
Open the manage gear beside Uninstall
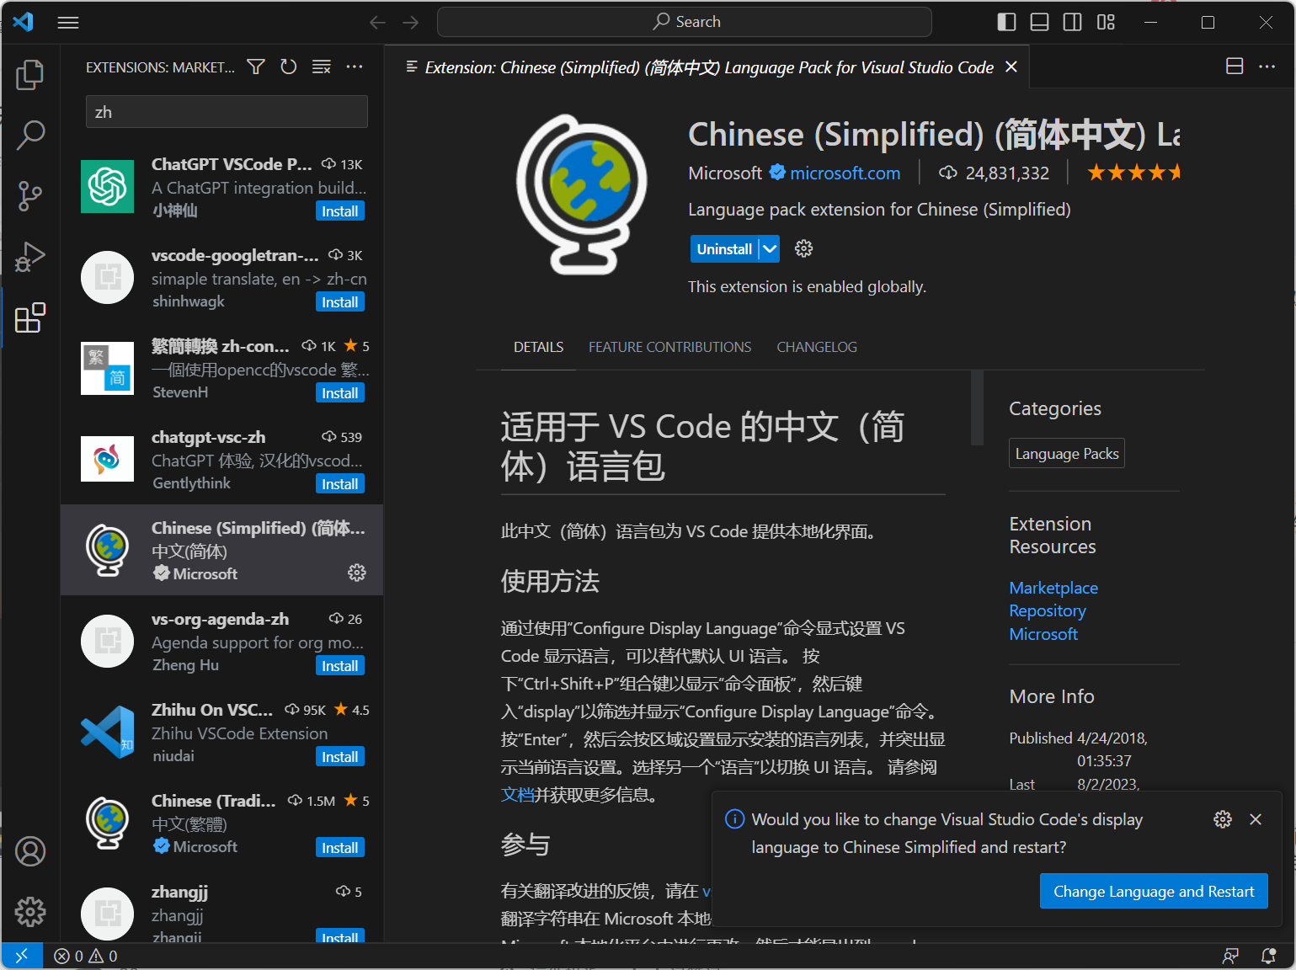coord(804,248)
